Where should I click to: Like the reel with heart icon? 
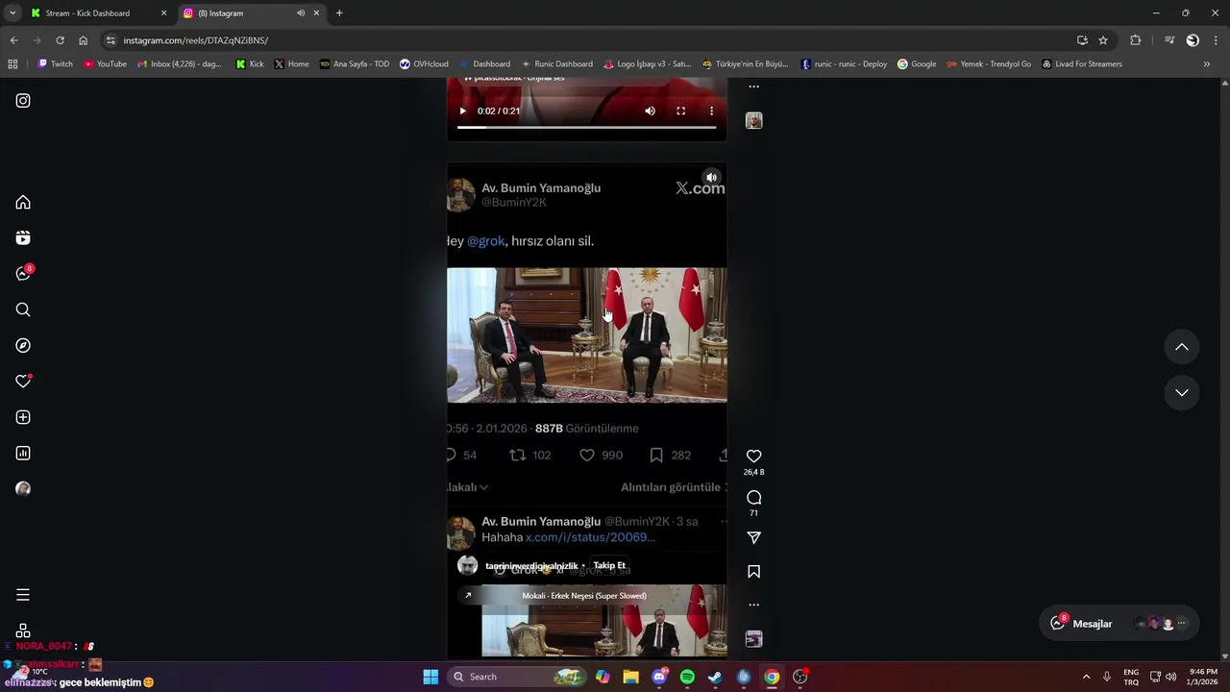click(x=754, y=457)
